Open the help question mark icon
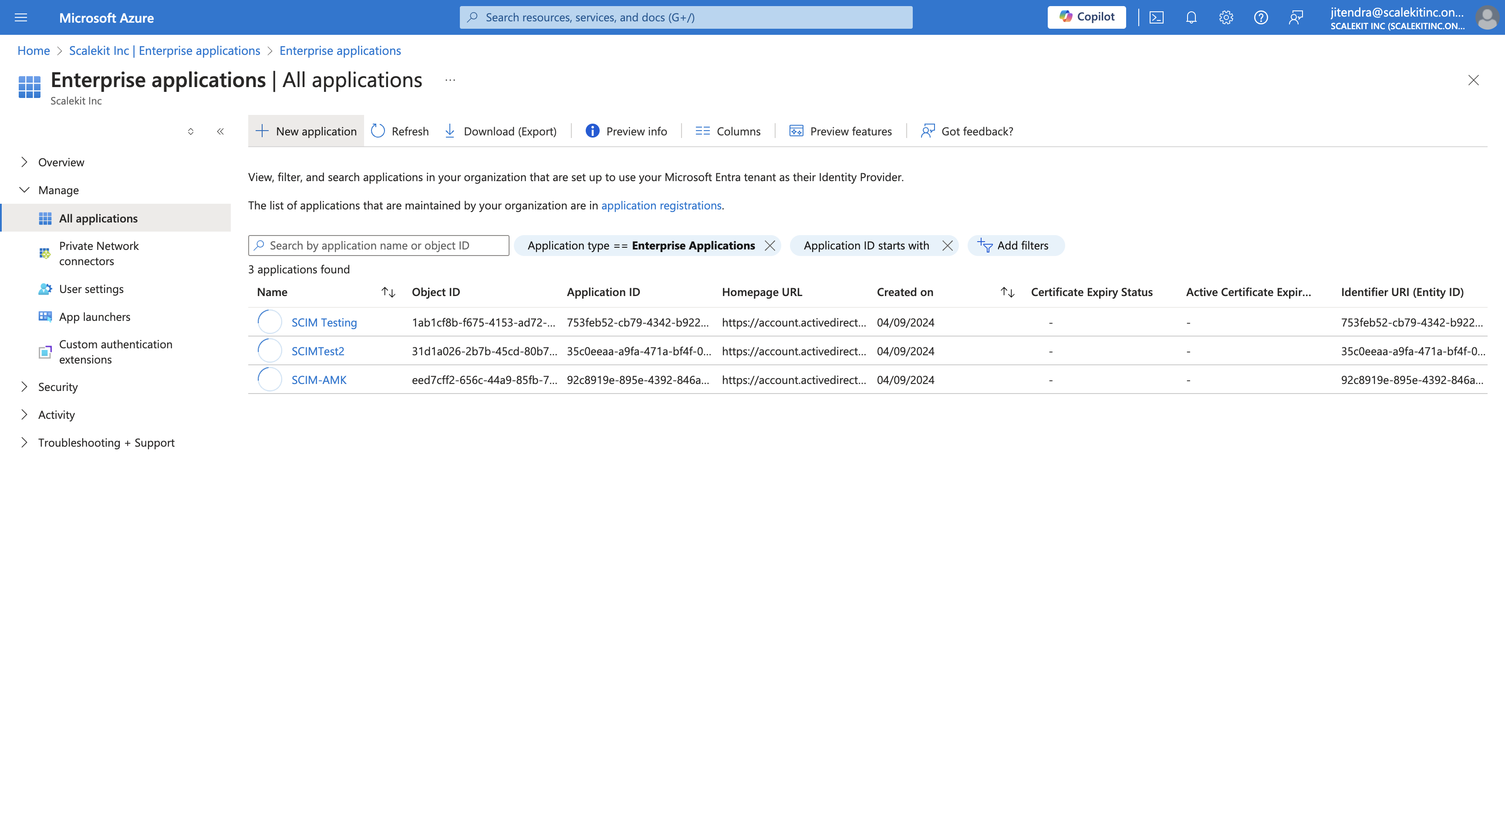The height and width of the screenshot is (835, 1505). pos(1261,17)
